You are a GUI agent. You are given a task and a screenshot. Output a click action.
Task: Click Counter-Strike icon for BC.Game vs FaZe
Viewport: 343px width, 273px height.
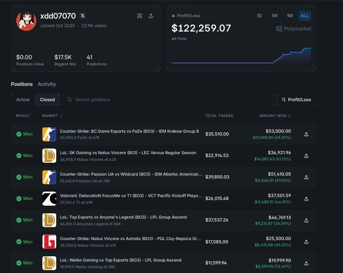[49, 134]
